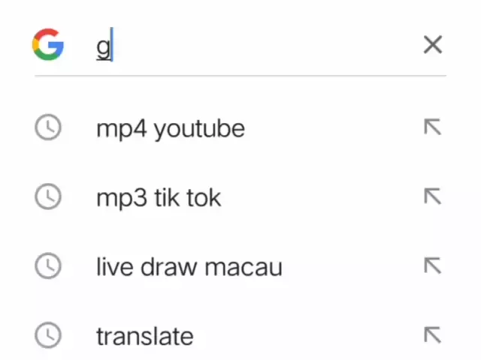Tap the fill-in arrow for live draw macau
481x360 pixels.
point(432,266)
